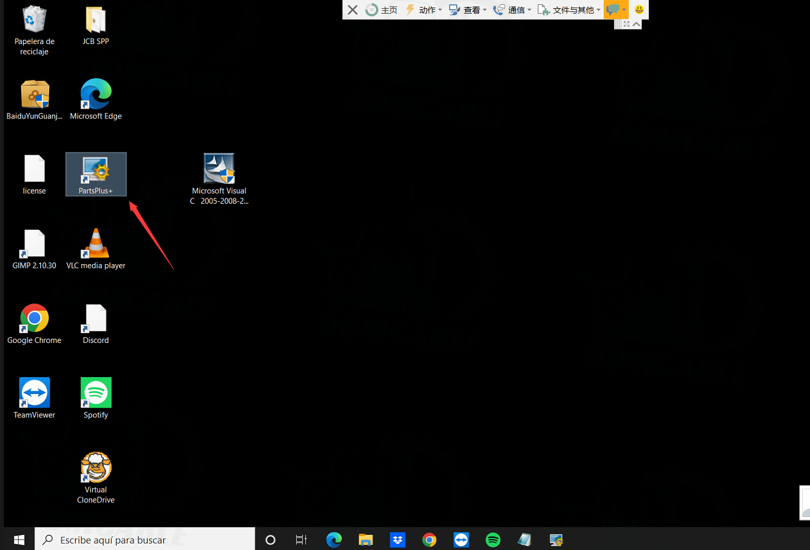Close the remote session with X
Screen dimensions: 810x550
pyautogui.click(x=353, y=10)
